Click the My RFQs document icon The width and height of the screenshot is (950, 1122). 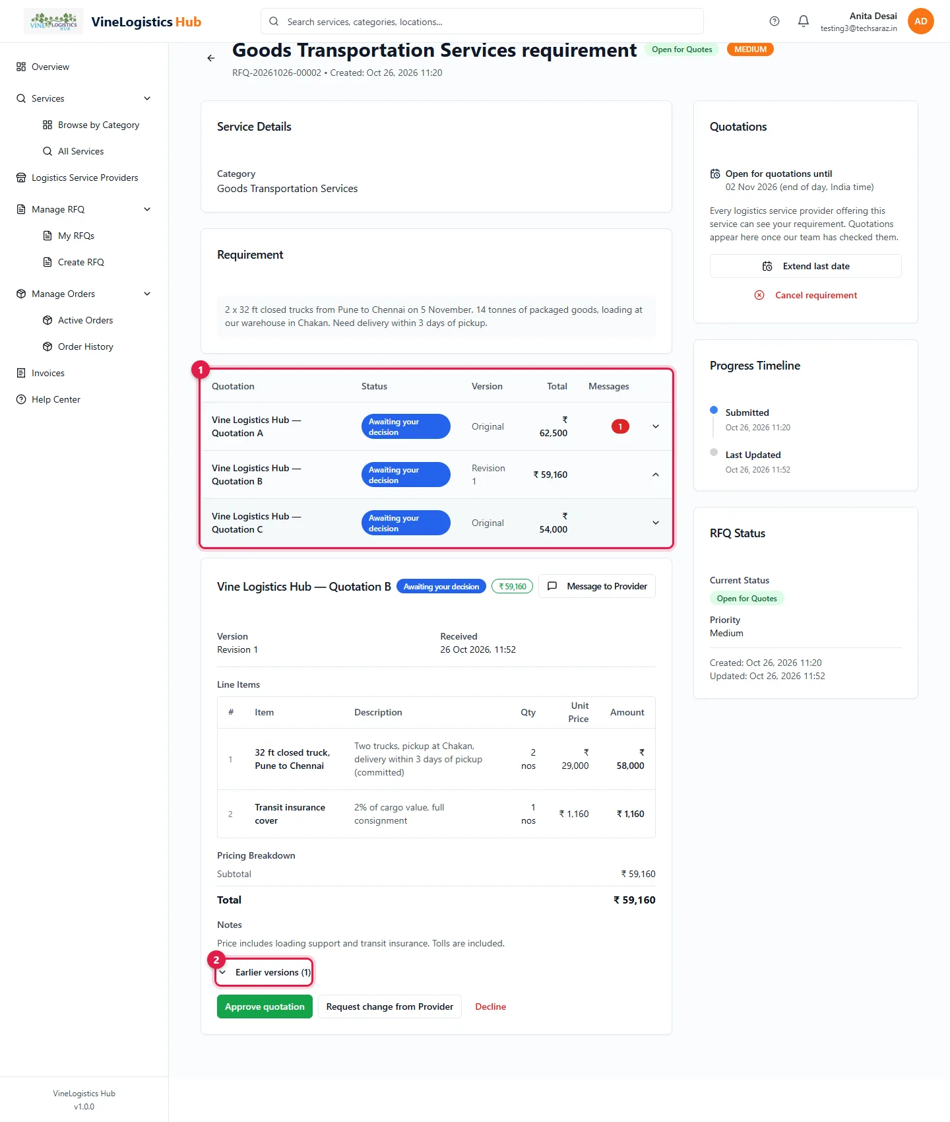pos(47,236)
